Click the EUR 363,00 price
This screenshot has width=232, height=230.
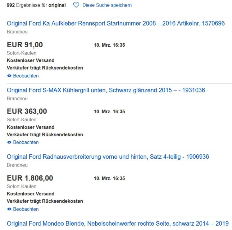[27, 111]
